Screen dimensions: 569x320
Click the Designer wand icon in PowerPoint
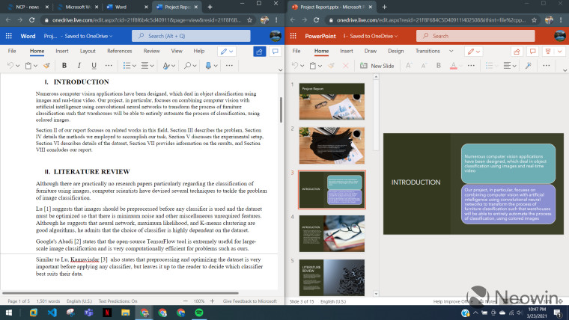click(x=529, y=66)
